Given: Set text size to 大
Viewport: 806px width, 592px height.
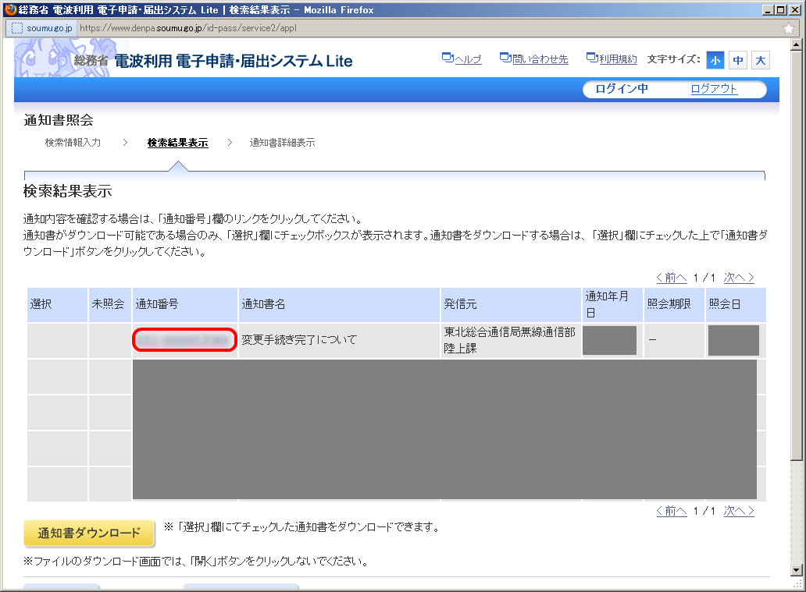Looking at the screenshot, I should pyautogui.click(x=760, y=61).
